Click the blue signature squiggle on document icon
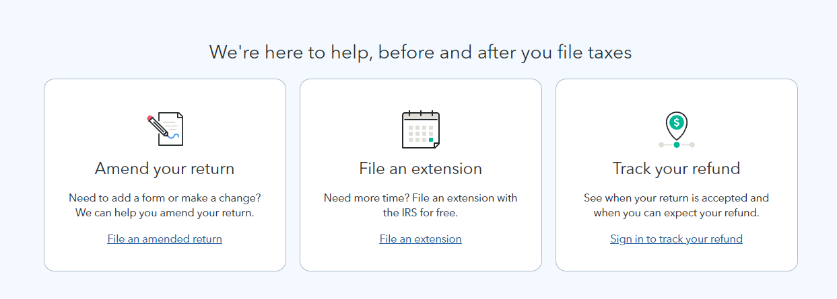The image size is (837, 299). click(174, 136)
